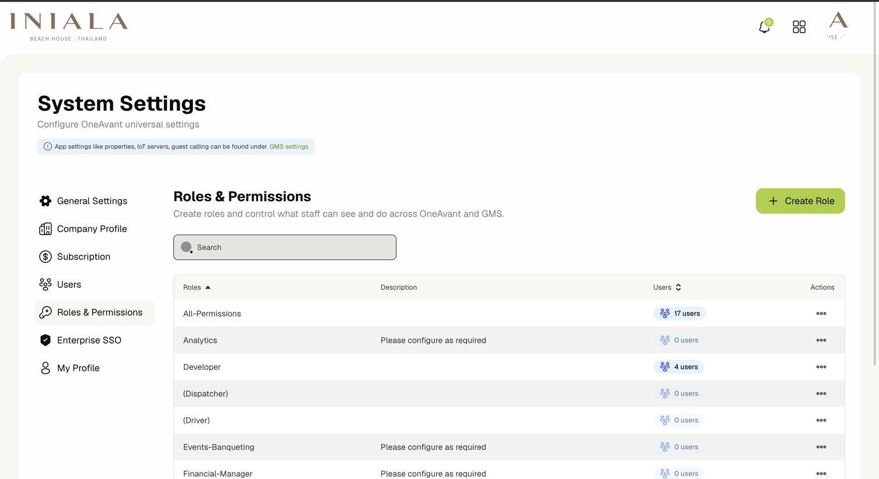This screenshot has width=879, height=479.
Task: Select the Financial-Manager role name
Action: pos(217,474)
